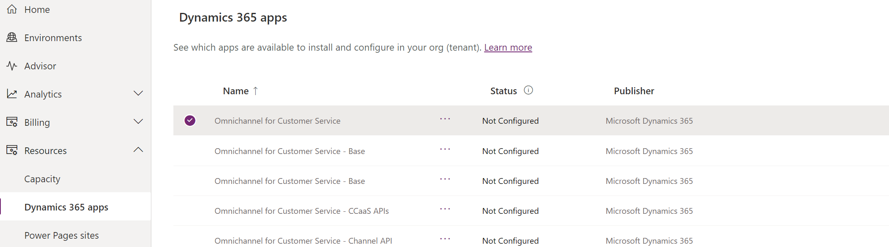Click the Publisher column header
The height and width of the screenshot is (247, 889).
(x=634, y=91)
